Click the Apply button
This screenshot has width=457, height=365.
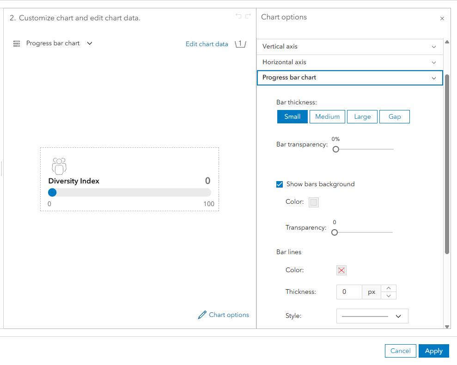tap(433, 351)
